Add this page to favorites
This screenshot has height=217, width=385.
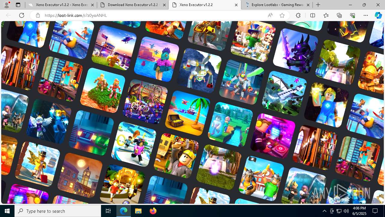282,15
